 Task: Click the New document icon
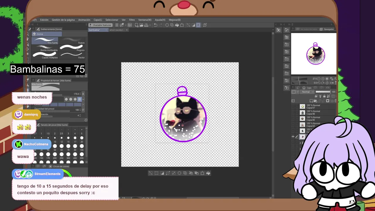[137, 25]
